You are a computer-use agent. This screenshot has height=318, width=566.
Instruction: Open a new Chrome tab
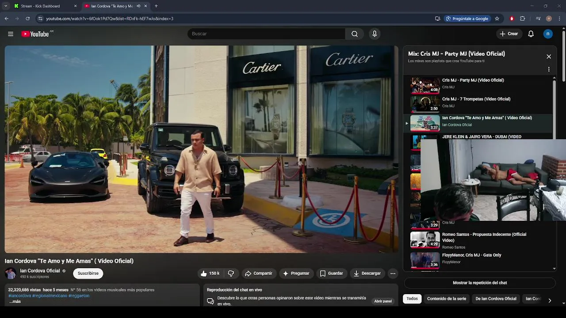click(x=156, y=6)
